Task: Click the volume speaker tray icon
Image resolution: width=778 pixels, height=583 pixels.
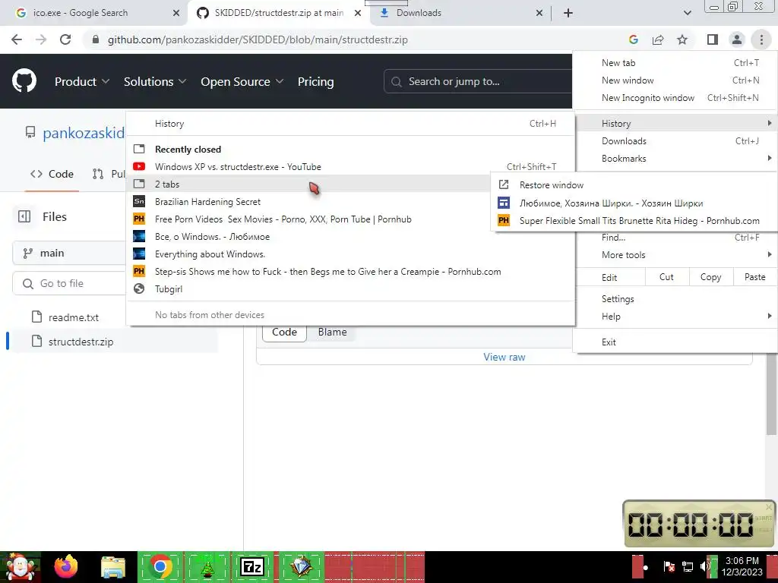Action: 704,566
